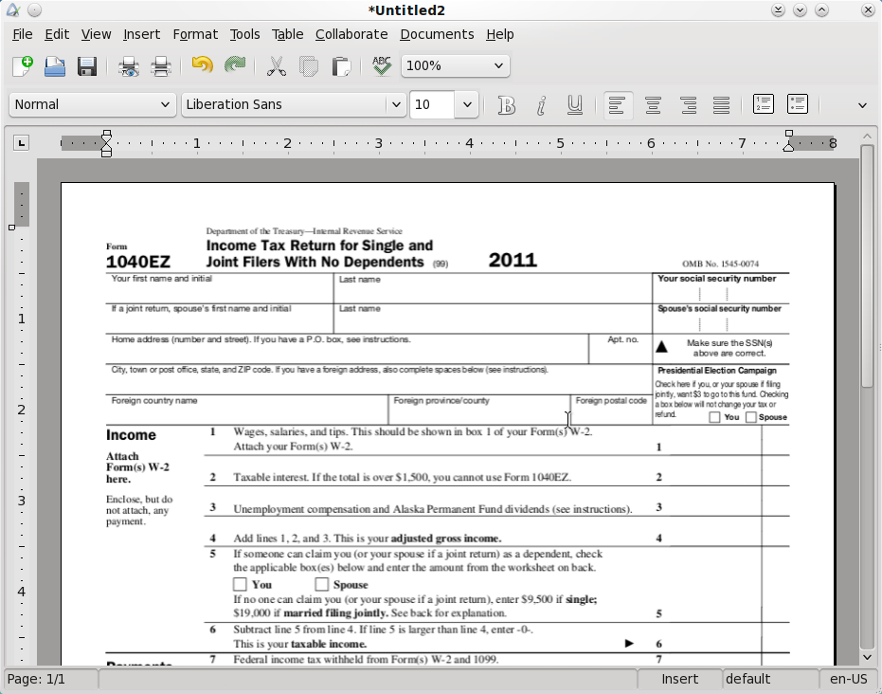Viewport: 882px width, 694px height.
Task: Cut selection with scissors icon
Action: click(x=277, y=66)
